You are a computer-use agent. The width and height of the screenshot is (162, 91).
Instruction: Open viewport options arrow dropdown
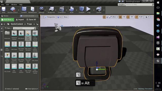pos(42,17)
